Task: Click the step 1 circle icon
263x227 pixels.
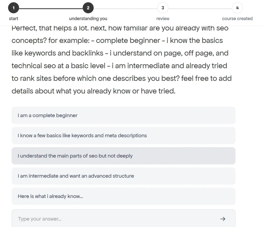Action: coord(14,8)
